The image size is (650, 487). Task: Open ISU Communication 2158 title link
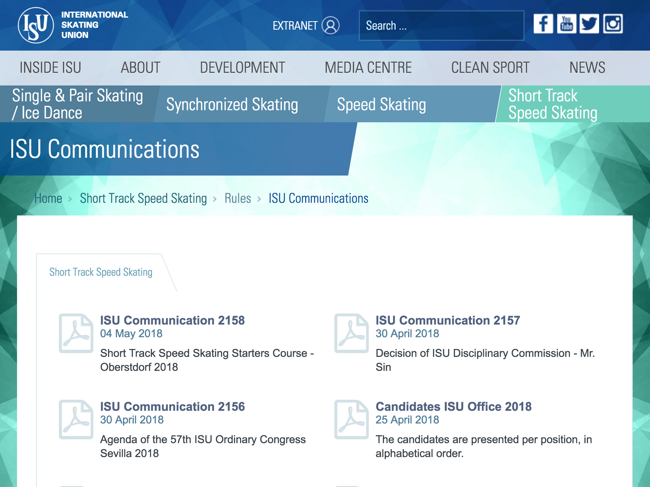(x=172, y=320)
